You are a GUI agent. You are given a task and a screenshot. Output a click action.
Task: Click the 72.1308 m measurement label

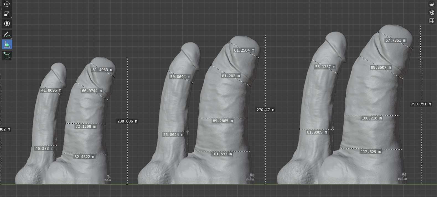pyautogui.click(x=86, y=126)
